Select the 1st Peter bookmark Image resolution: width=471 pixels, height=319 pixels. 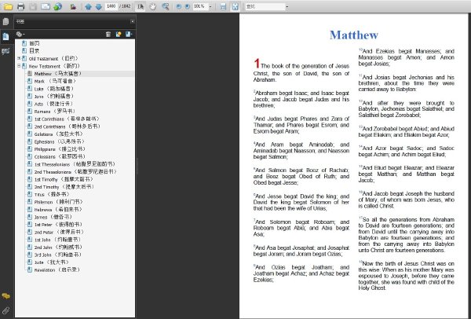tap(58, 224)
